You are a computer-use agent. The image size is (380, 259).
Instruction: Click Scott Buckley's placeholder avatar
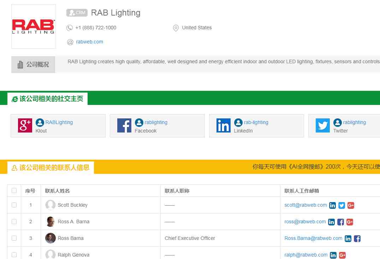coord(51,205)
